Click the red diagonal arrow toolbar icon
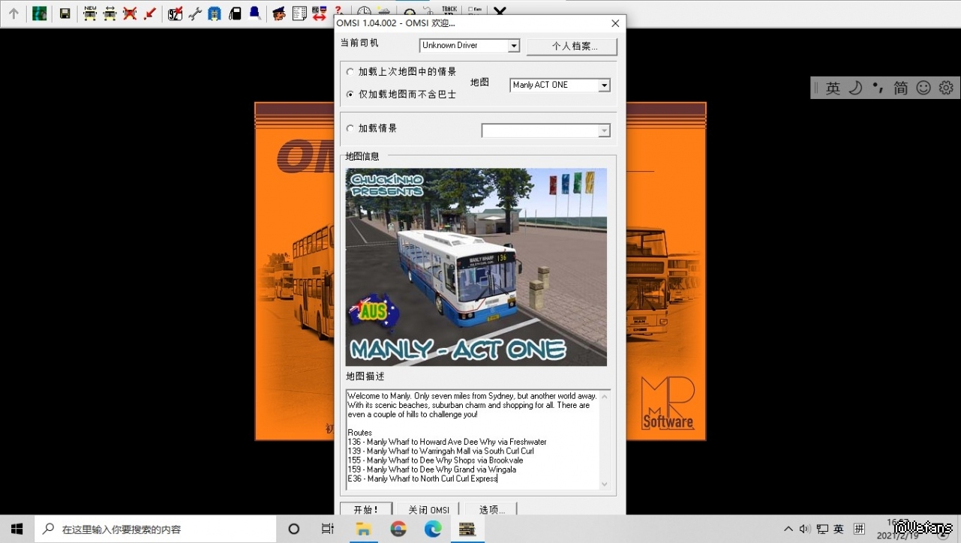Screen dimensions: 961x543 [x=149, y=13]
